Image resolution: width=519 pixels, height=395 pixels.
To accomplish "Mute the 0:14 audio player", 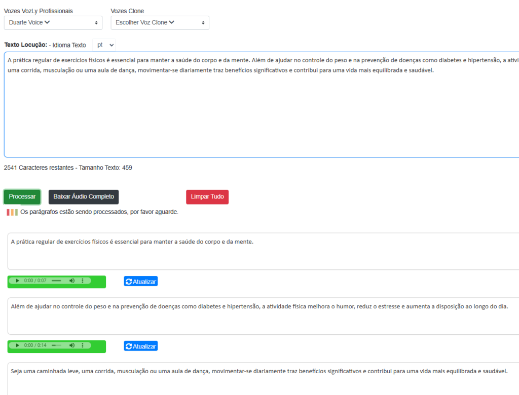I will point(72,345).
